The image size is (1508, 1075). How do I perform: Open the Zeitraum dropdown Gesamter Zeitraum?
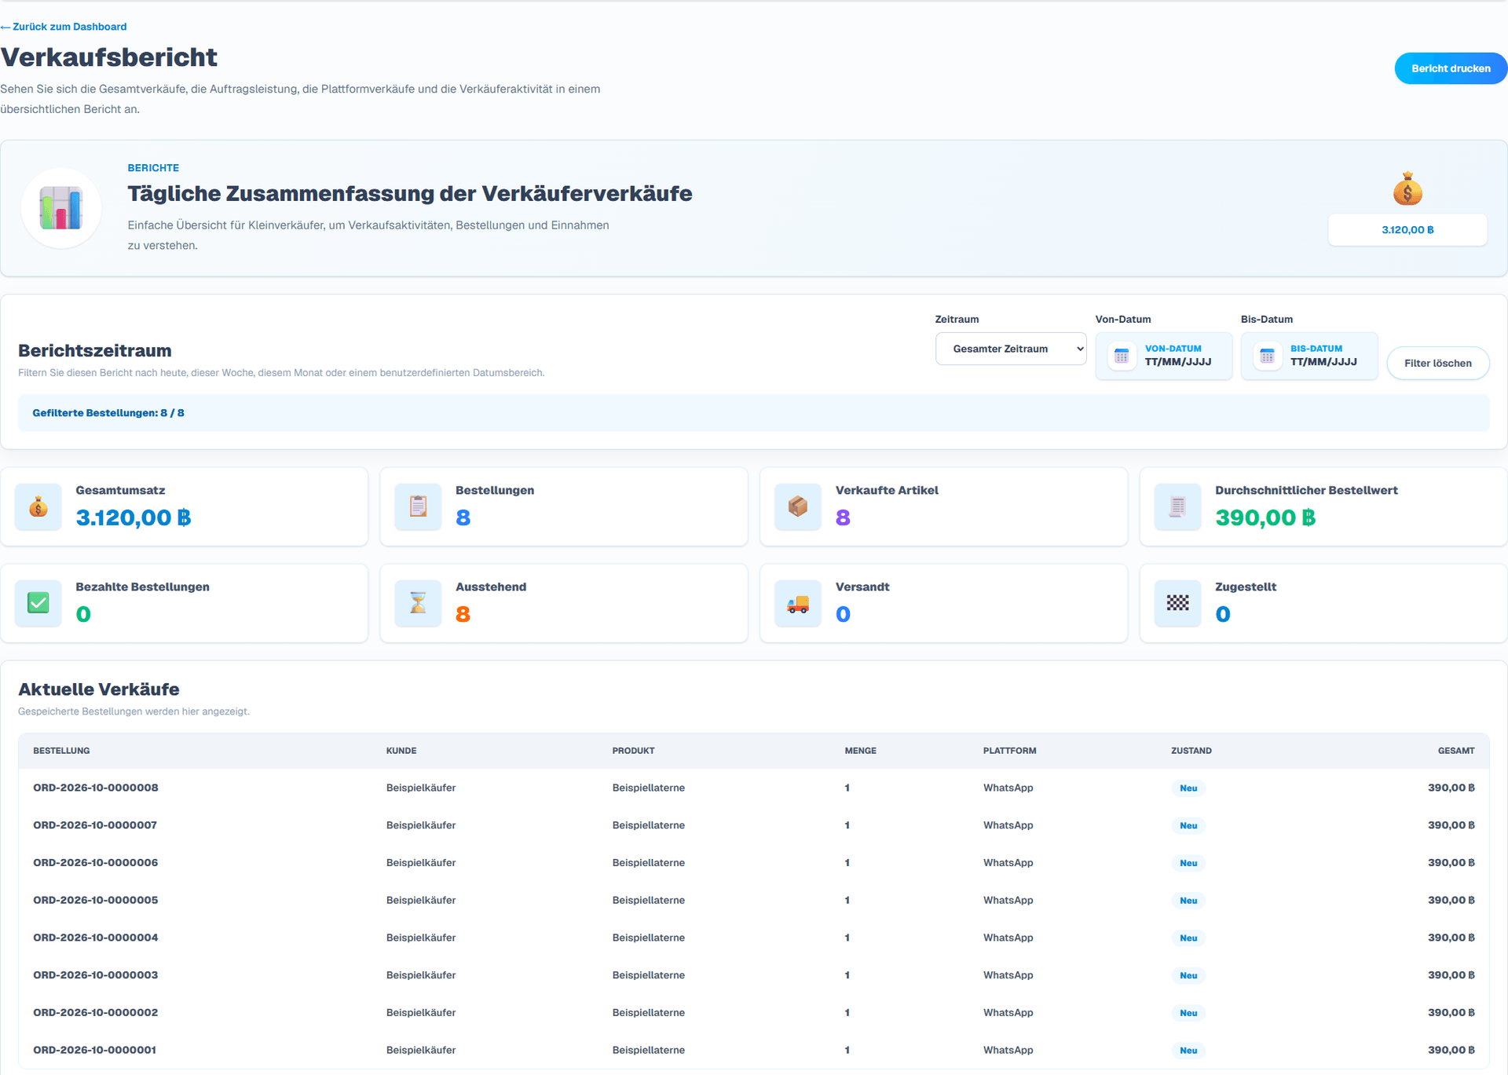click(1011, 349)
